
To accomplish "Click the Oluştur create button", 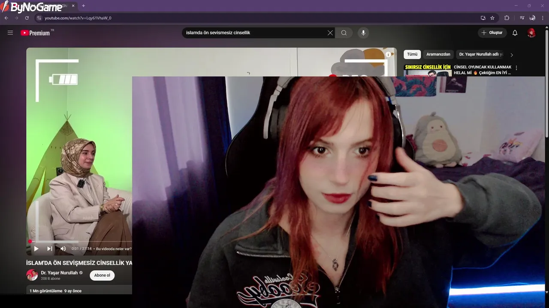I will pos(492,33).
